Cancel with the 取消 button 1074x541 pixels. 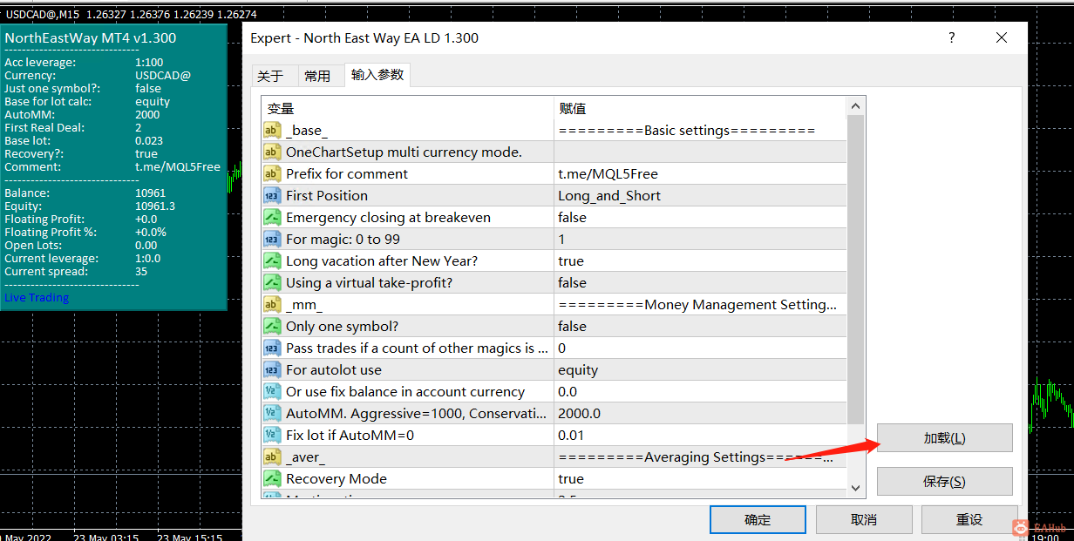pyautogui.click(x=864, y=520)
